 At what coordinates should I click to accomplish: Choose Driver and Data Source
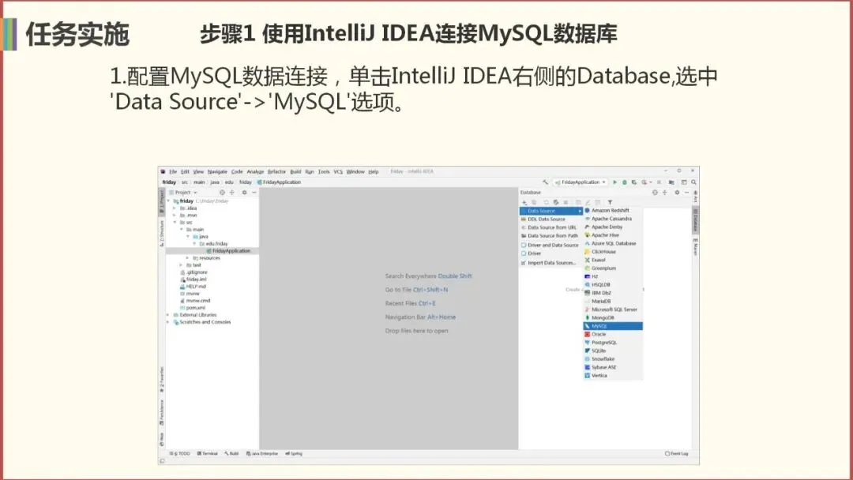pos(551,246)
